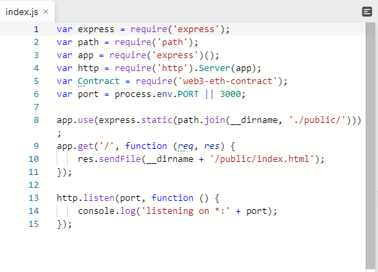Click the '/public/index.html' string
This screenshot has width=378, height=272.
(262, 159)
